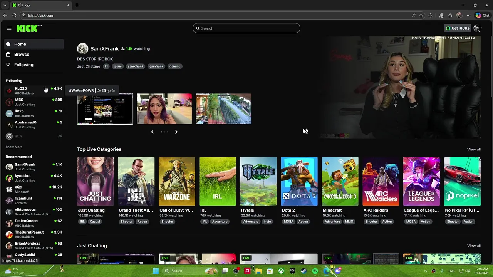
Task: Select the jesus tag
Action: pos(117,67)
